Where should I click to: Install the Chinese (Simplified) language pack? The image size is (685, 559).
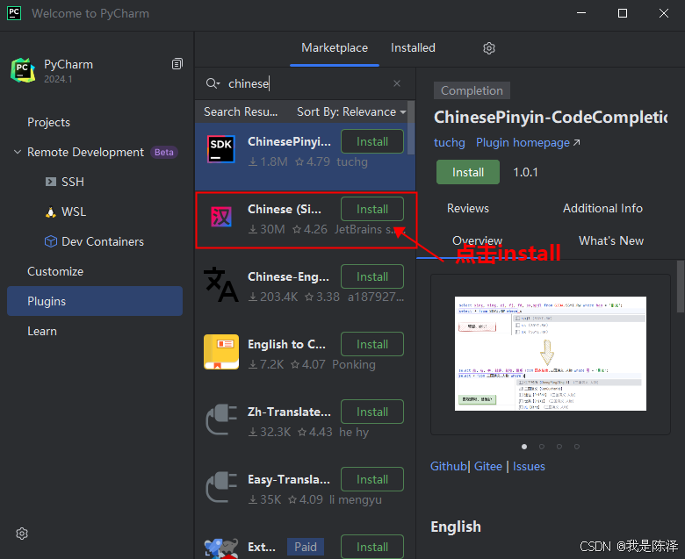click(x=372, y=209)
